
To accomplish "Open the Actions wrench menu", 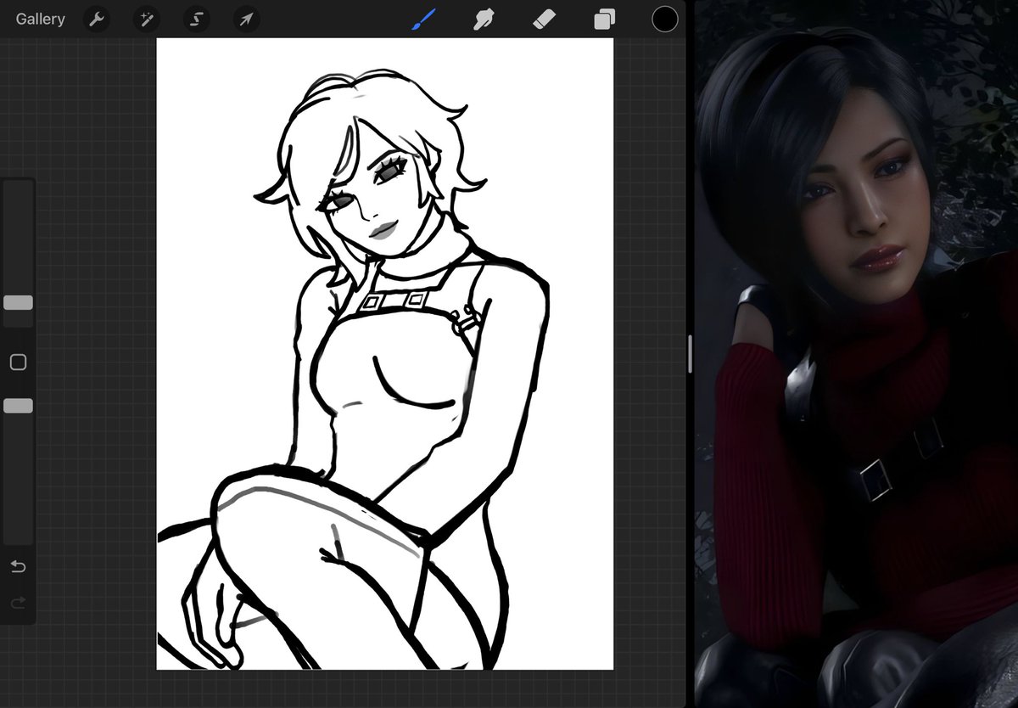I will click(97, 19).
